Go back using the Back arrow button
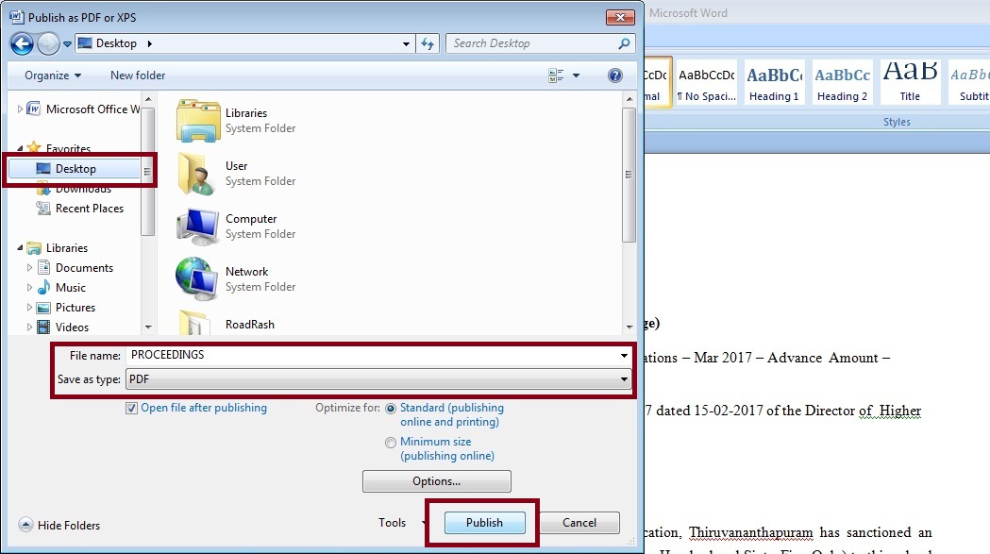990x554 pixels. pos(22,43)
